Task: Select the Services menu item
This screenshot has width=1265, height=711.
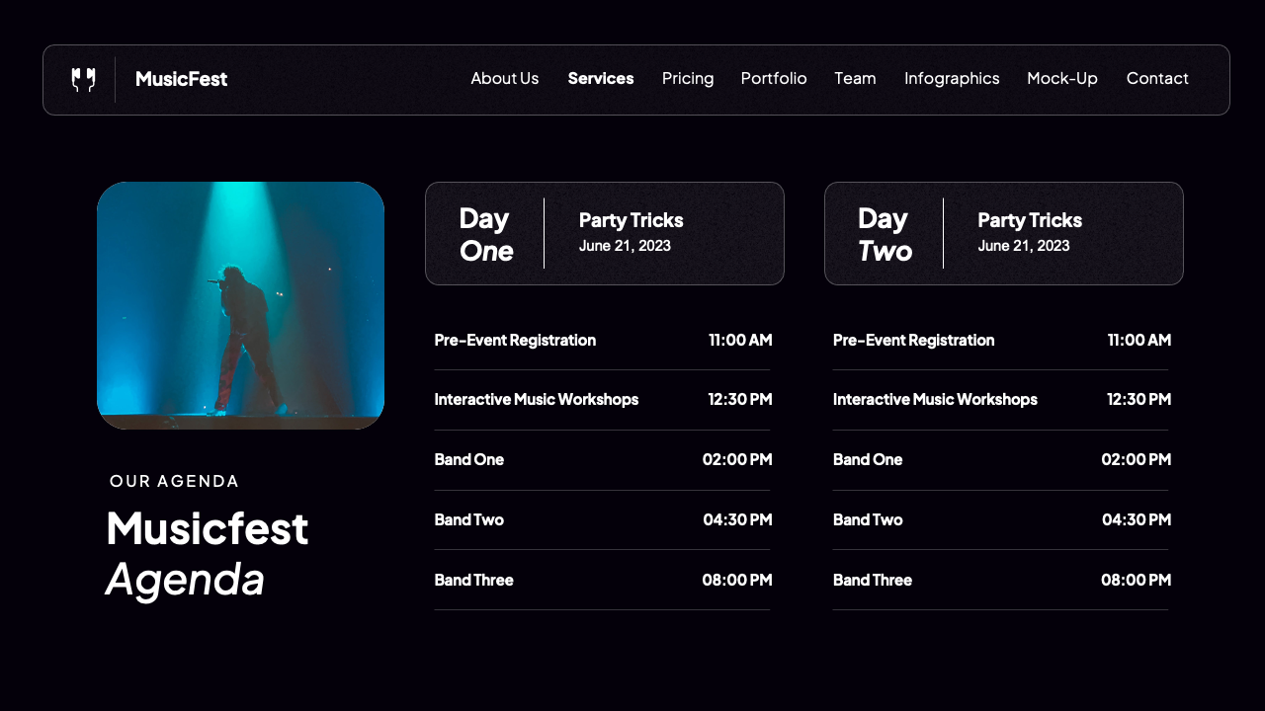Action: [x=600, y=78]
